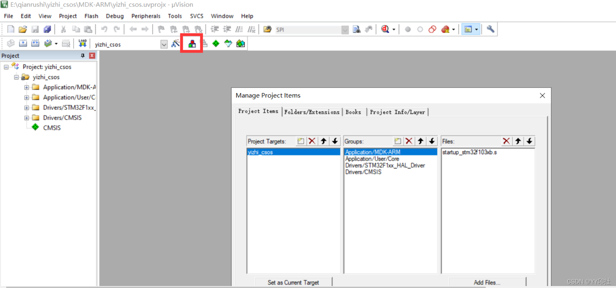Open Pack Installer icon
The height and width of the screenshot is (288, 616).
click(x=241, y=43)
